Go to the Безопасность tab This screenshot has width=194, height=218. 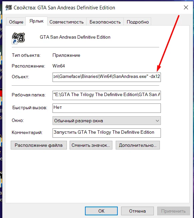(105, 22)
